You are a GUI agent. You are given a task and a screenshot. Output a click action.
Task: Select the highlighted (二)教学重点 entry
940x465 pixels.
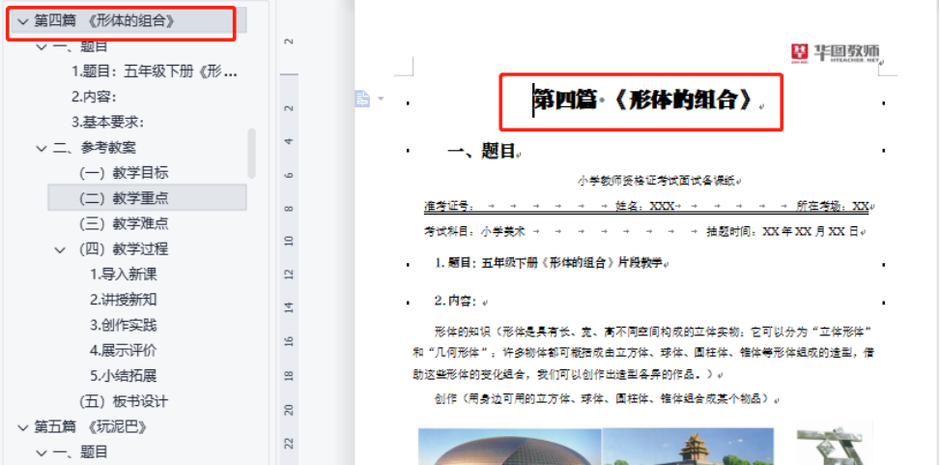(124, 198)
